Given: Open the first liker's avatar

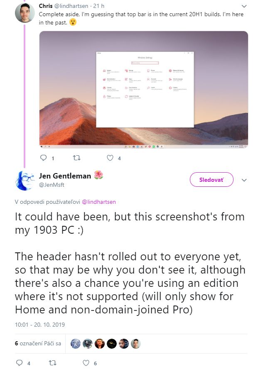Looking at the screenshot, I should [76, 344].
